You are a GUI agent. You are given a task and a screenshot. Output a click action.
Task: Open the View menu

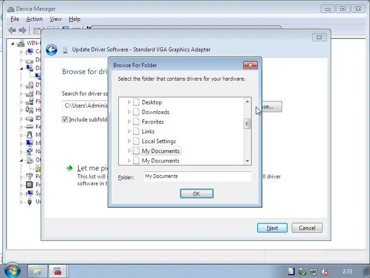55,19
